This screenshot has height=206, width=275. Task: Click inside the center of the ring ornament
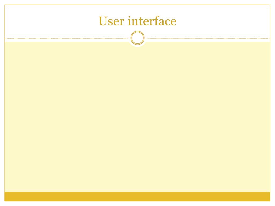137,38
